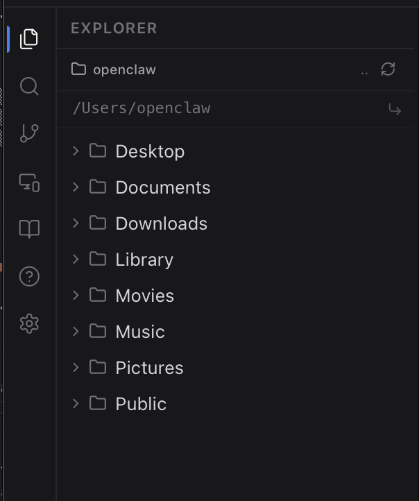Open the help question mark icon
The image size is (419, 501).
(x=29, y=276)
